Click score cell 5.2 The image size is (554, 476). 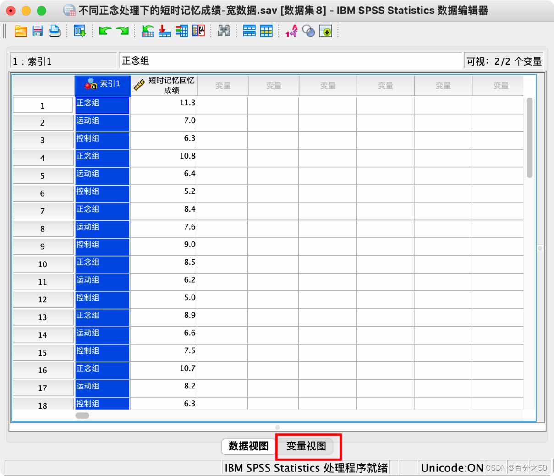click(164, 193)
